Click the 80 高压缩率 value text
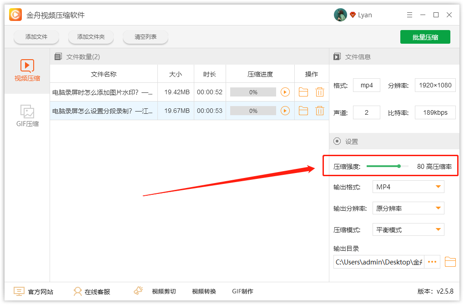The image size is (464, 305). pos(434,167)
